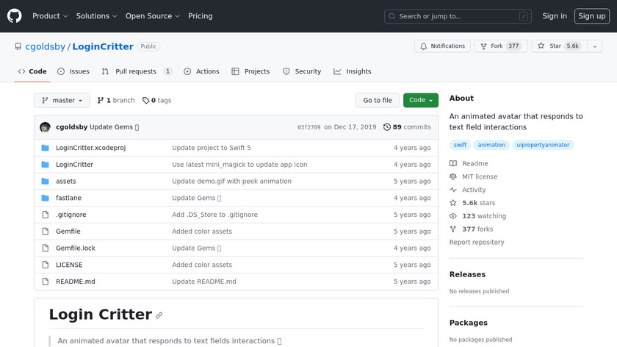
Task: Star the LoginCritter repository
Action: click(558, 46)
